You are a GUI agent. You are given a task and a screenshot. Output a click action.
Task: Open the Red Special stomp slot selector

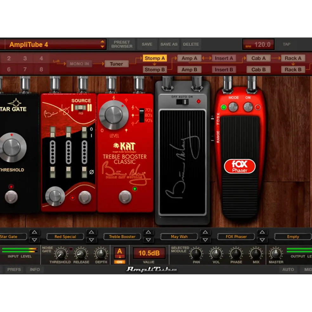(x=65, y=237)
